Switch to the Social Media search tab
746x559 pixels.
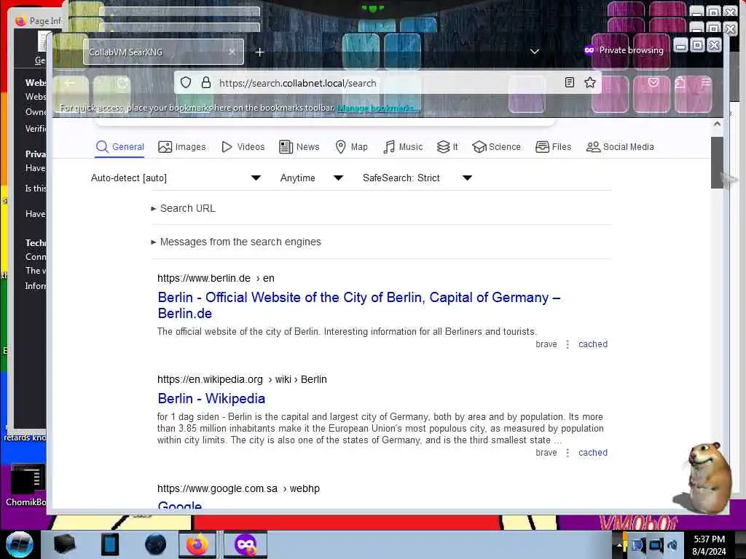pos(620,147)
